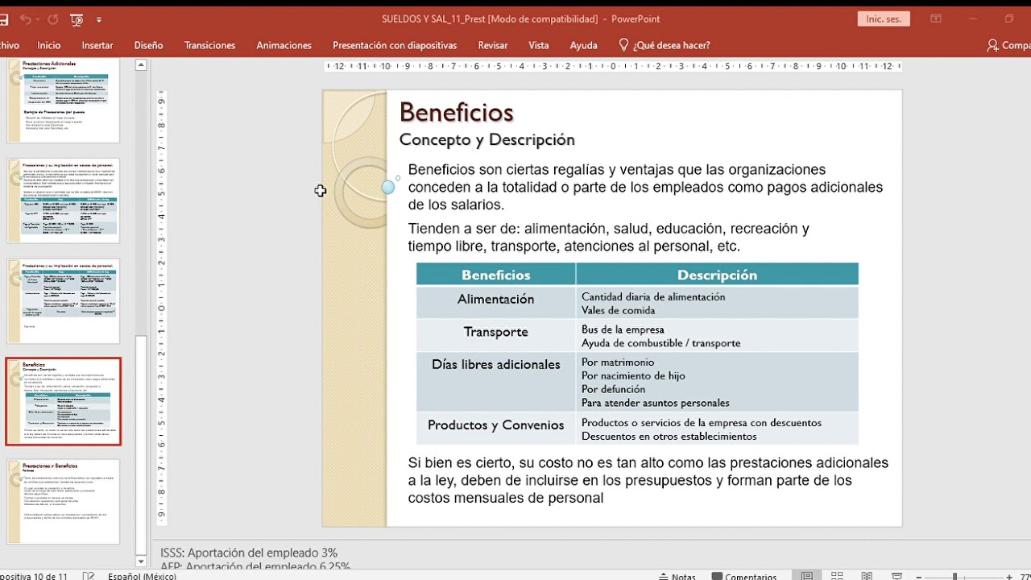Image resolution: width=1031 pixels, height=580 pixels.
Task: Open the Comentarios pane
Action: click(744, 577)
